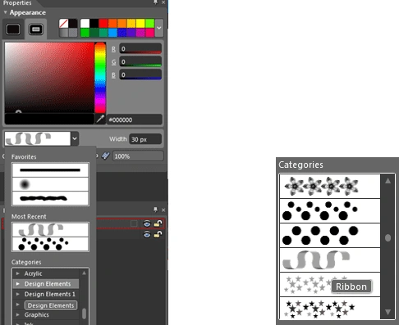The height and width of the screenshot is (325, 399).
Task: Pick the red color swatch
Action: click(103, 23)
